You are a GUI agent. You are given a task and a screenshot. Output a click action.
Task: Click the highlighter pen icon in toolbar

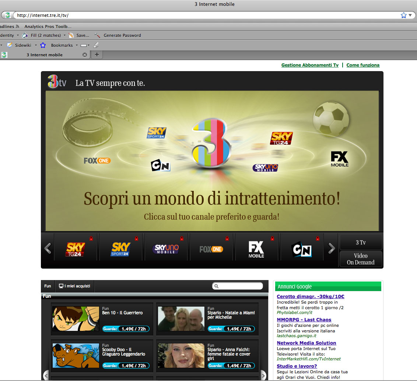point(96,45)
